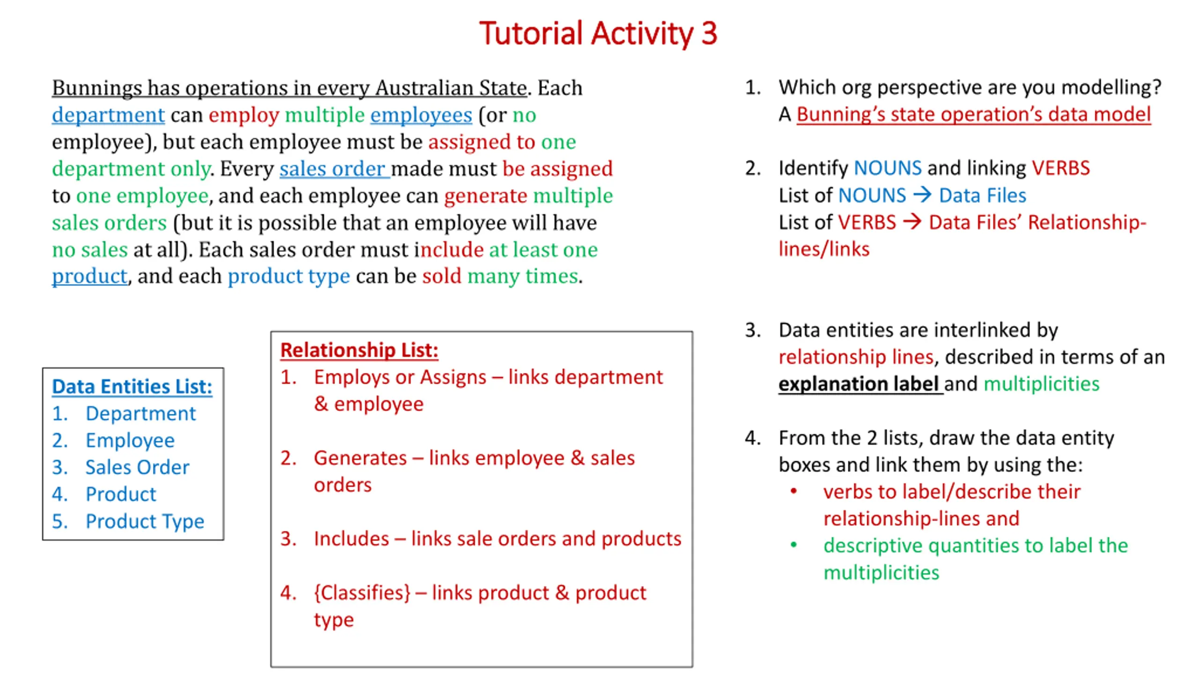Click green 'one employee' phrase
Image resolution: width=1198 pixels, height=674 pixels.
(142, 196)
